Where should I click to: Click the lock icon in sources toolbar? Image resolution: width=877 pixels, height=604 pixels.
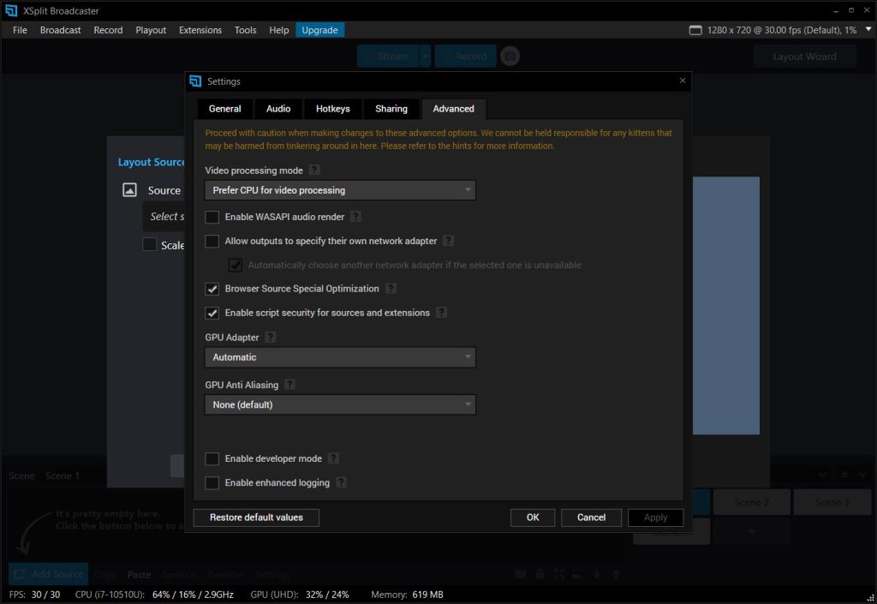540,574
